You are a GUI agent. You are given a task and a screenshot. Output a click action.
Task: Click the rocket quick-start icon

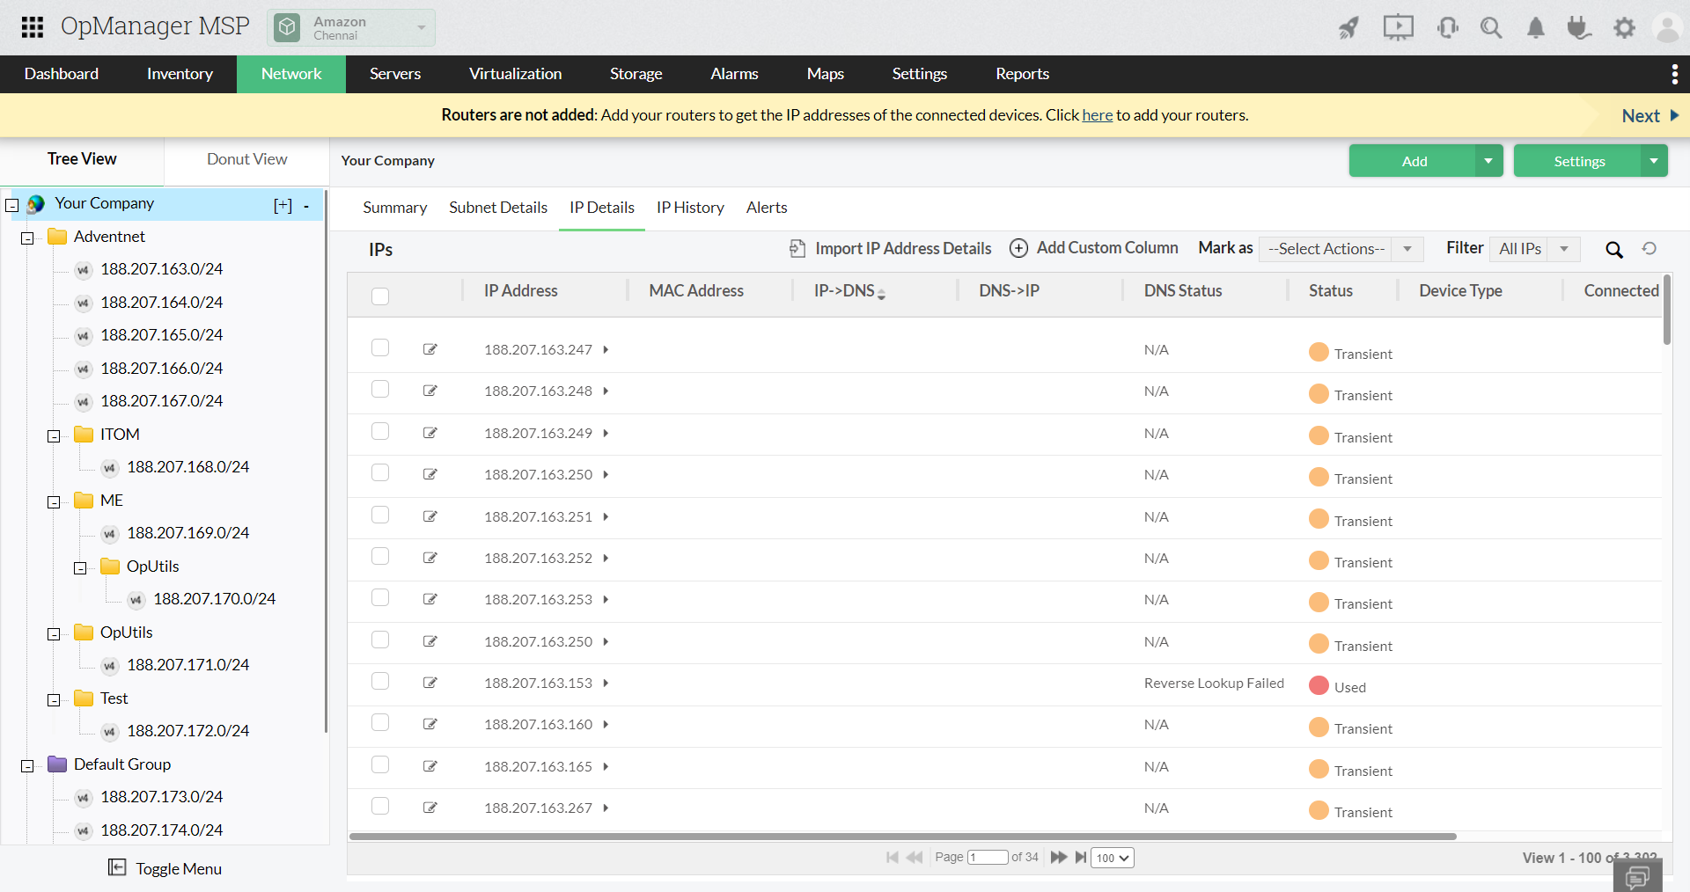click(1348, 28)
